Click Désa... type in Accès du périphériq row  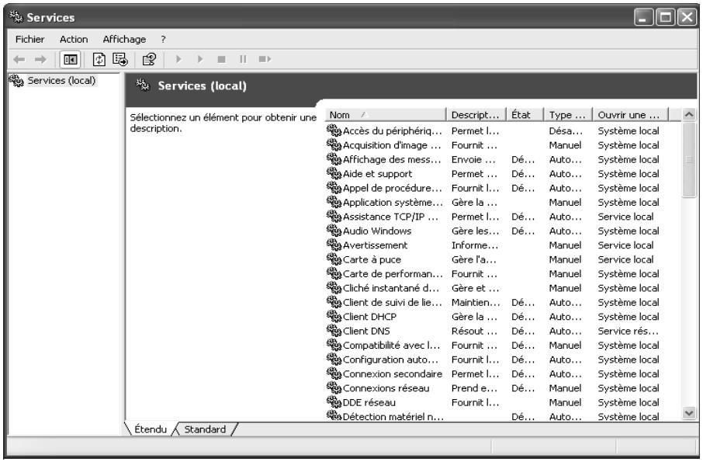(x=566, y=131)
